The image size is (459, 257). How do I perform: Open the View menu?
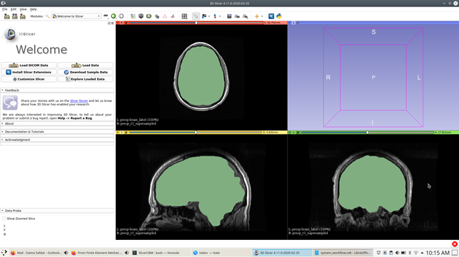23,9
